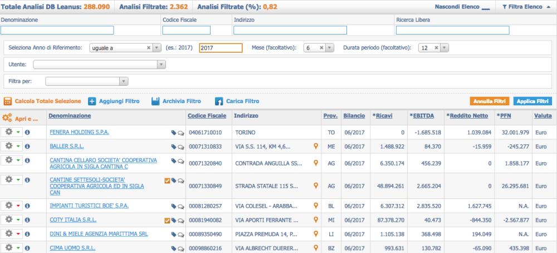This screenshot has height=253, width=557.
Task: Click the info icon on the COTY ITALIA row
Action: click(x=27, y=220)
